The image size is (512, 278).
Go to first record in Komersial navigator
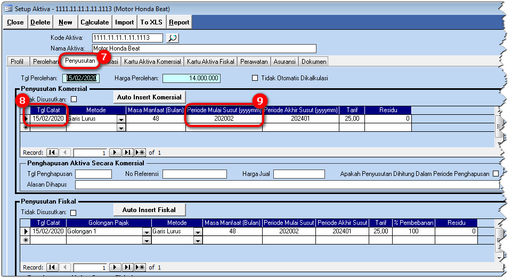click(x=52, y=153)
